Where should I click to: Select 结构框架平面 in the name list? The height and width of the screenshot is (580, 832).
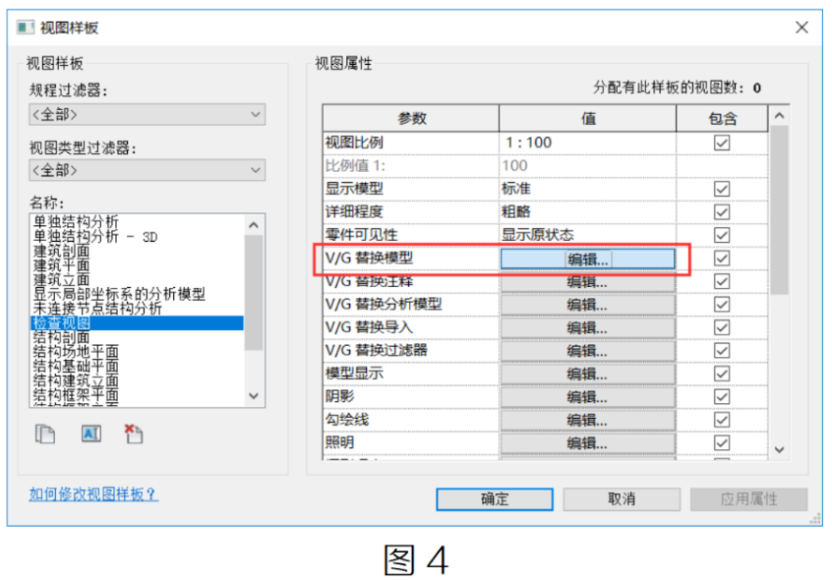[x=137, y=394]
